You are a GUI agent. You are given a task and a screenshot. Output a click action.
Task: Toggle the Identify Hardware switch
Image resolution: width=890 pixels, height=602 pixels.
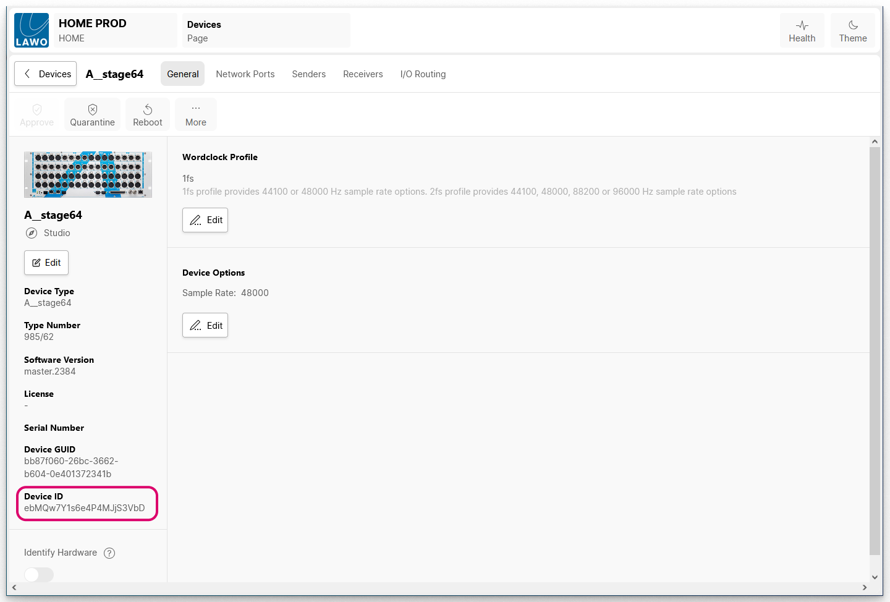(x=39, y=575)
